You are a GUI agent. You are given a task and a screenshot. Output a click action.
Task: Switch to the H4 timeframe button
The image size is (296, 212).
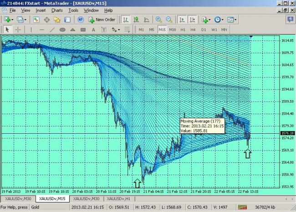[193, 30]
